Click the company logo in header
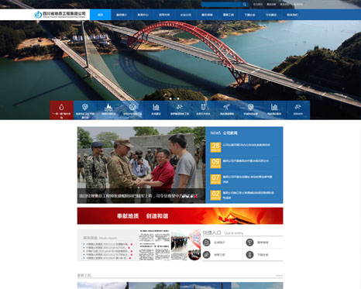 [60, 15]
